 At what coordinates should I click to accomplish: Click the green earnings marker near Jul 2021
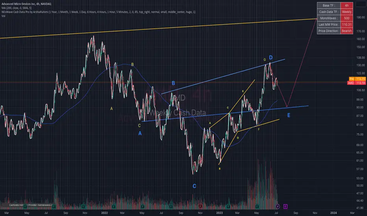pos(54,207)
